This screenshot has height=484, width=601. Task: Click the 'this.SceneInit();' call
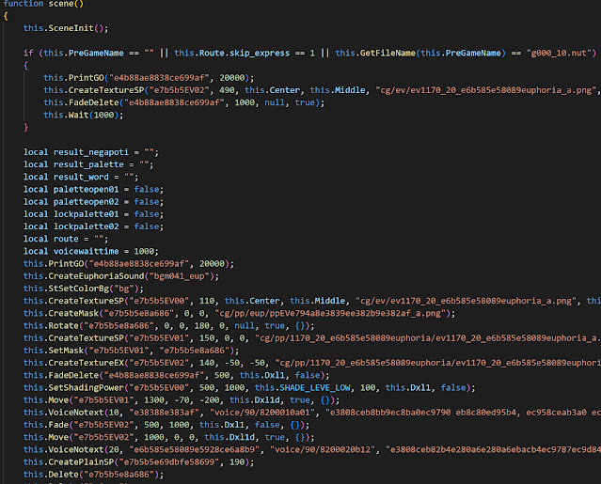coord(66,28)
